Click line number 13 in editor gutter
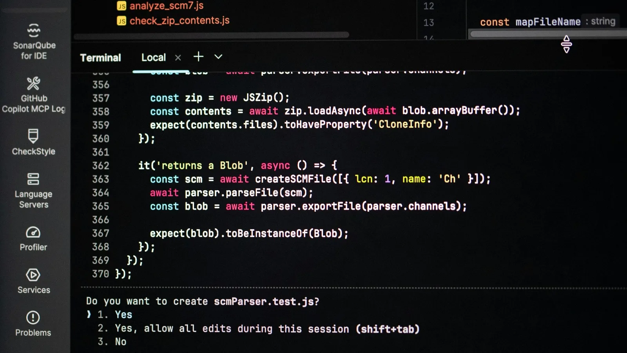This screenshot has height=353, width=627. (429, 23)
